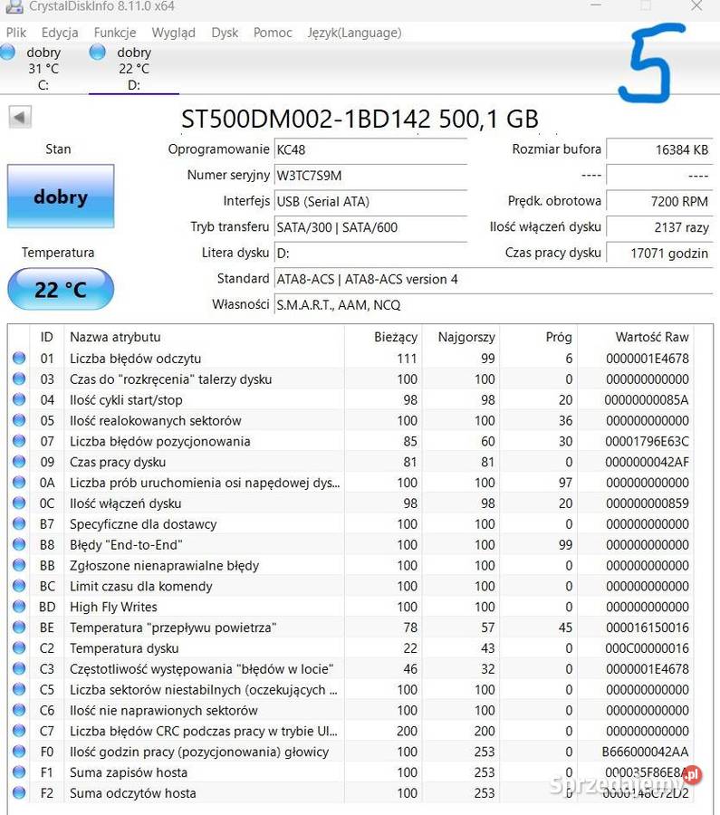
Task: Click the Nazwa atrybutu column header
Action: [x=204, y=337]
